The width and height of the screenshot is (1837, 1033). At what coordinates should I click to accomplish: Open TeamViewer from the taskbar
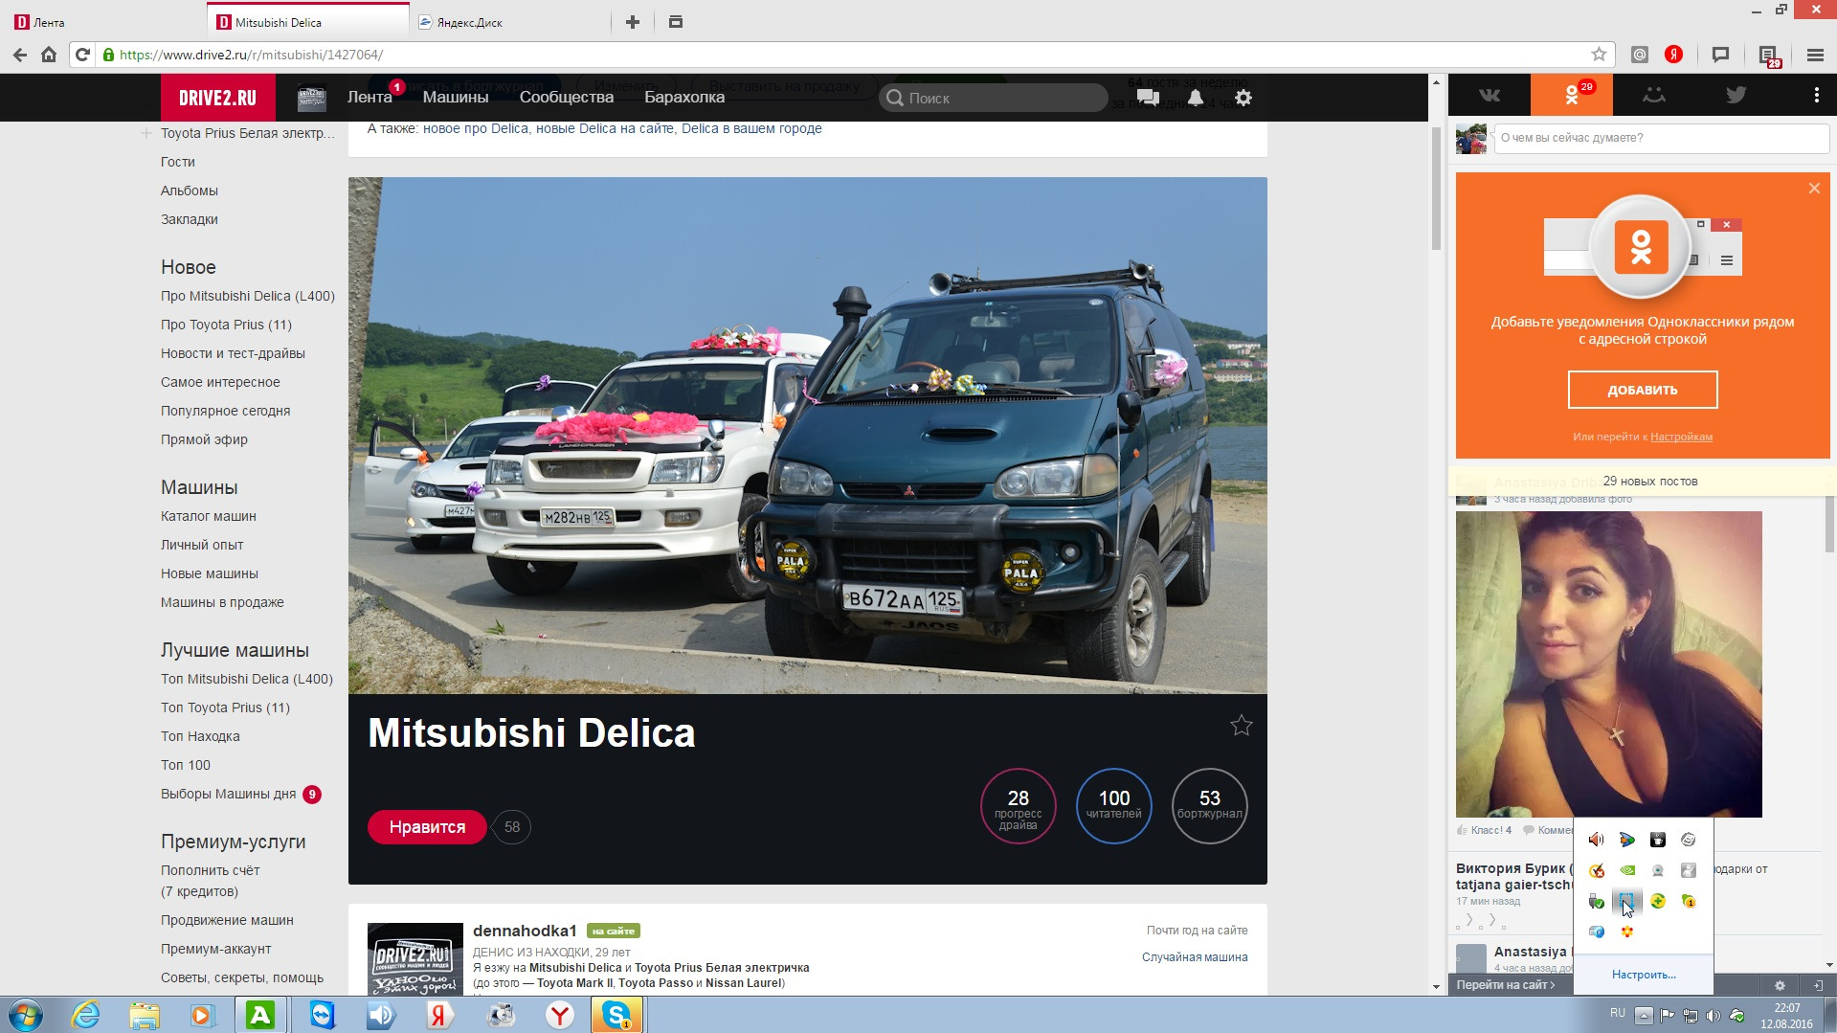[323, 1015]
